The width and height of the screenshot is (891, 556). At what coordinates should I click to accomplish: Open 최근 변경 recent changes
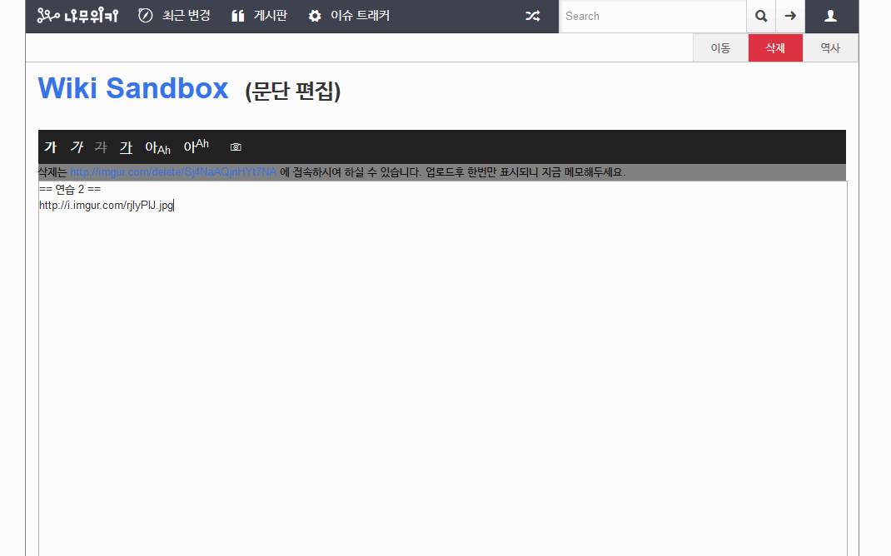(174, 16)
